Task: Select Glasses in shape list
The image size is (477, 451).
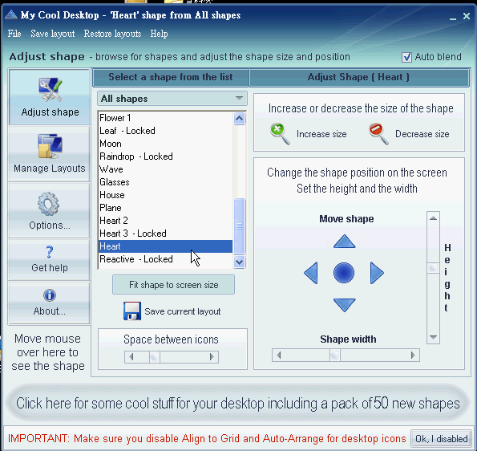Action: tap(165, 182)
